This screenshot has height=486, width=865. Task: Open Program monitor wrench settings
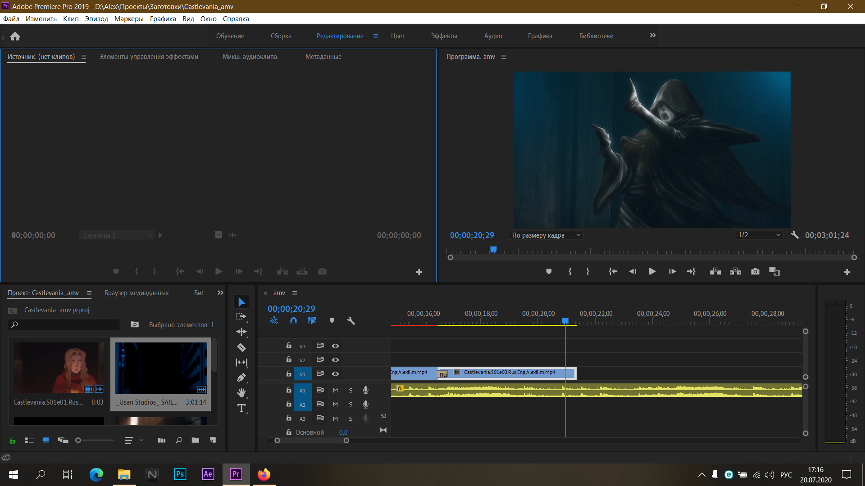tap(795, 235)
